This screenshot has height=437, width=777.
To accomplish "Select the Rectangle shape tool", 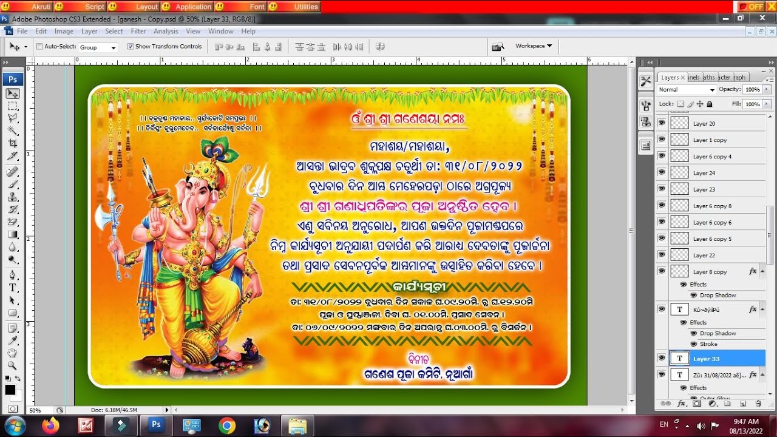I will click(x=12, y=313).
